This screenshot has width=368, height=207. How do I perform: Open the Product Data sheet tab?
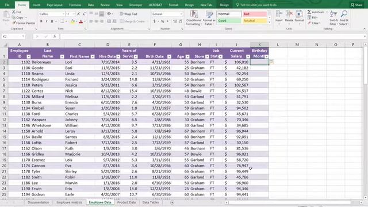pos(126,202)
